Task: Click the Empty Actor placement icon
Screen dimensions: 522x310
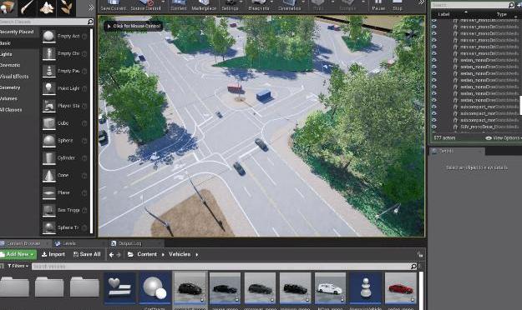Action: [48, 36]
